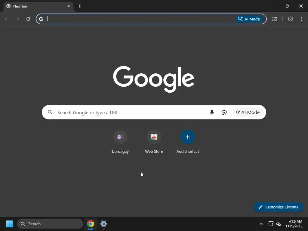Minimize the Chrome window
308x231 pixels.
pos(273,6)
